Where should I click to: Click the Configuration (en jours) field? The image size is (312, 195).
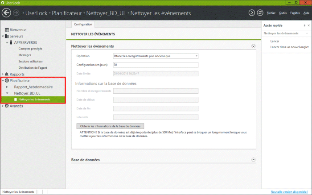[156, 65]
